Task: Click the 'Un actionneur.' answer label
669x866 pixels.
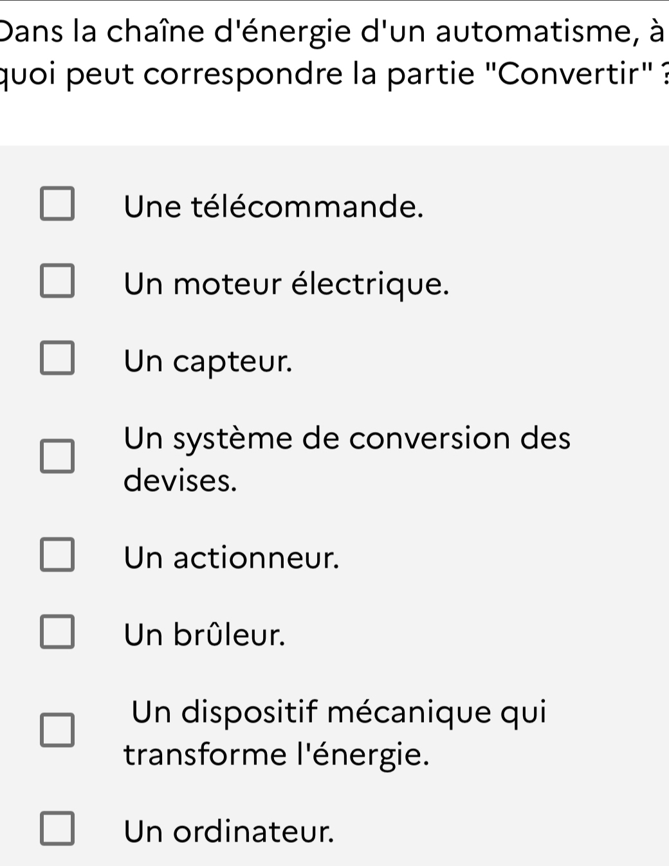Action: [232, 557]
